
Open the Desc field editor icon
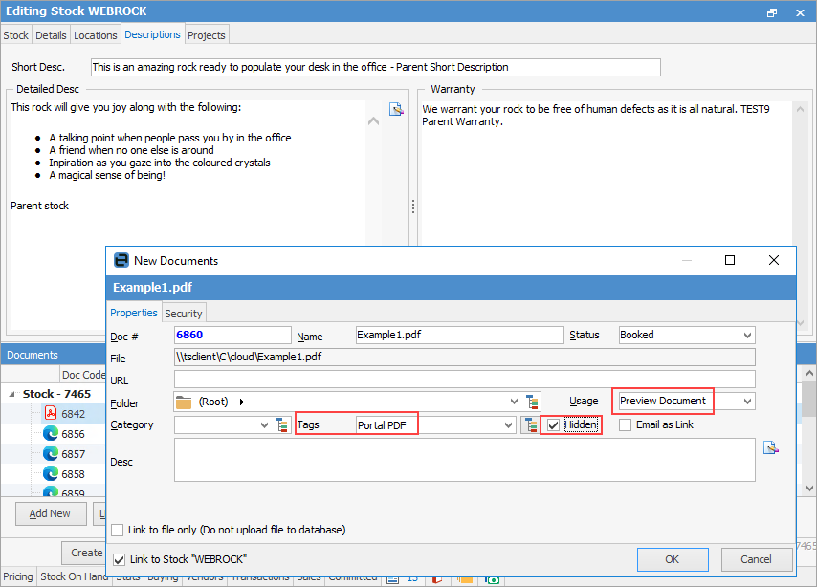(x=770, y=446)
